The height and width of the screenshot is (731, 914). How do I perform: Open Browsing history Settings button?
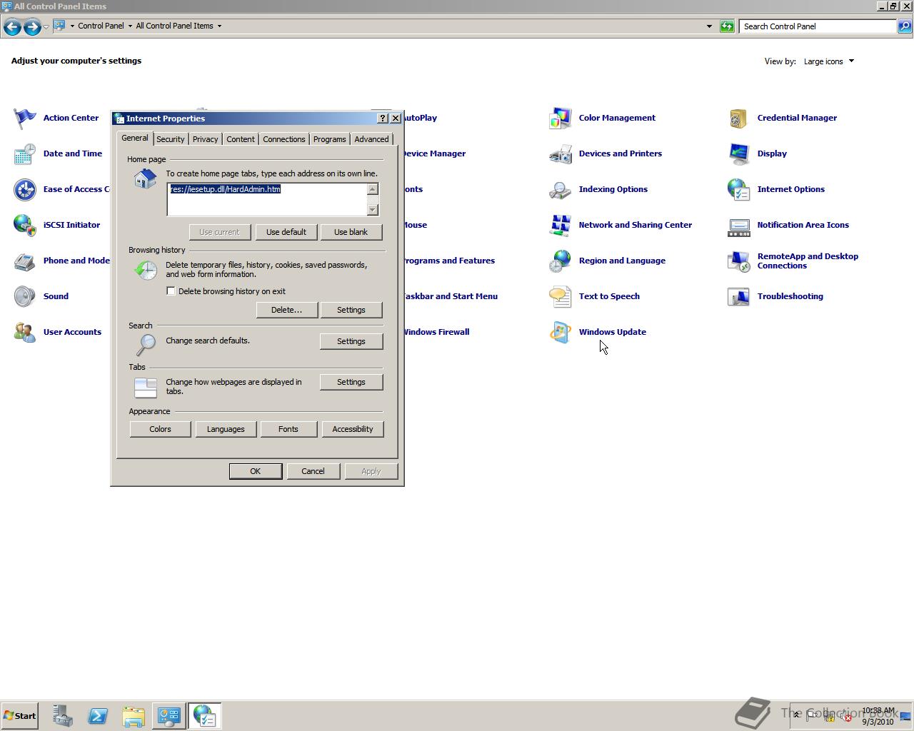point(351,310)
